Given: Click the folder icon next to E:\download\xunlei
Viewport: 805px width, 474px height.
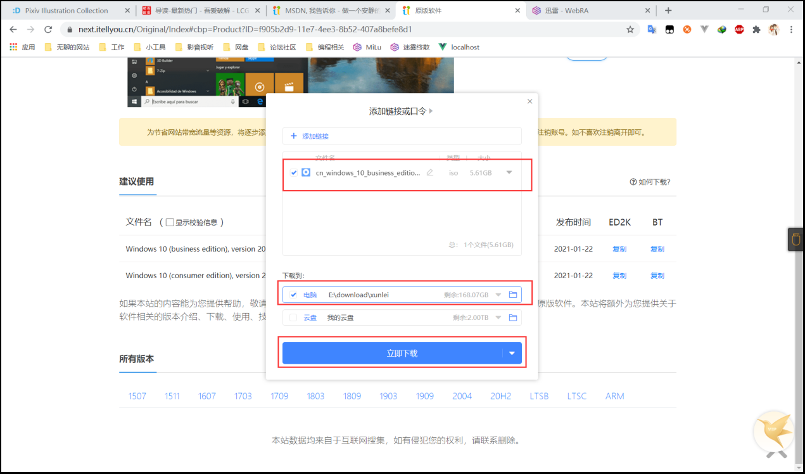Looking at the screenshot, I should click(513, 294).
